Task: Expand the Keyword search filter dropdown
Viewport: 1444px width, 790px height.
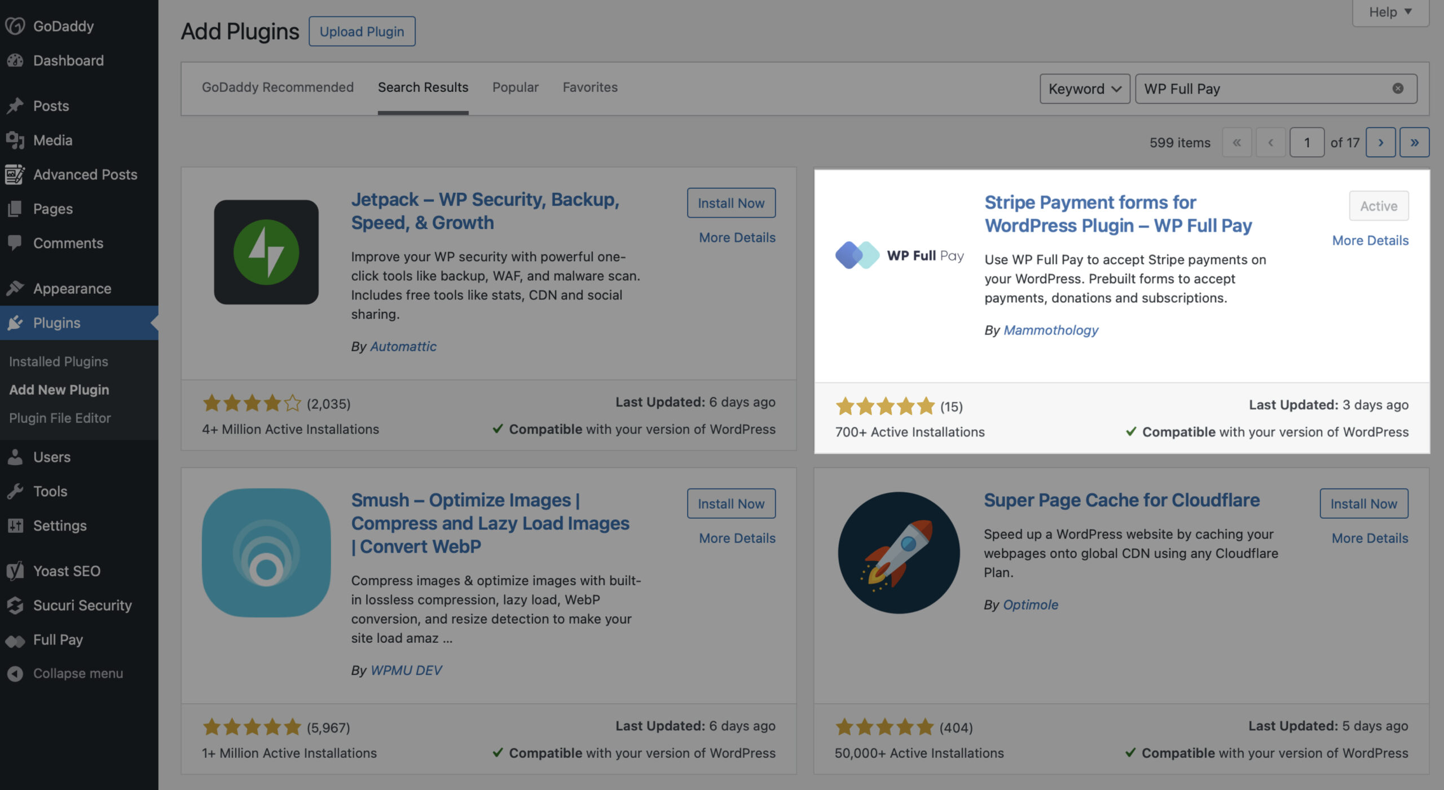Action: (1083, 89)
